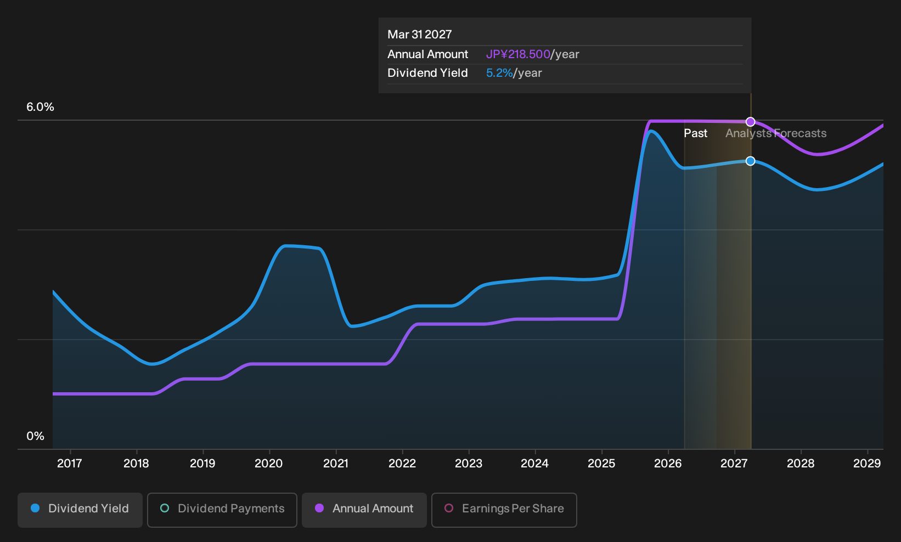
Task: Click the Past region label
Action: 696,133
